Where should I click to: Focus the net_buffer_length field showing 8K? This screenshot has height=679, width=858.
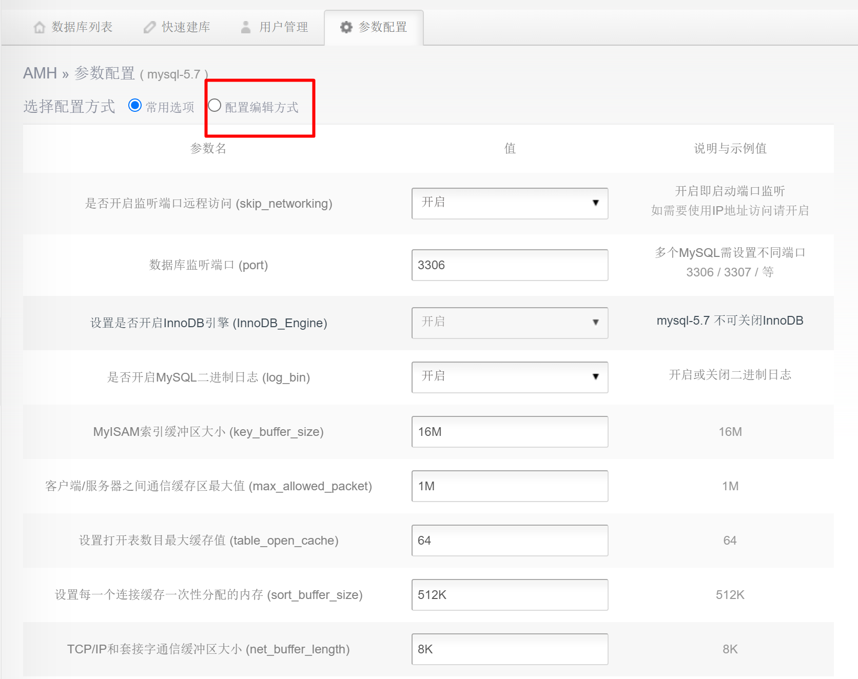click(510, 649)
